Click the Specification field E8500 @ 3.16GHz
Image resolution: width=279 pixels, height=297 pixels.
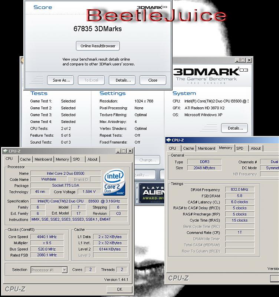pos(79,201)
